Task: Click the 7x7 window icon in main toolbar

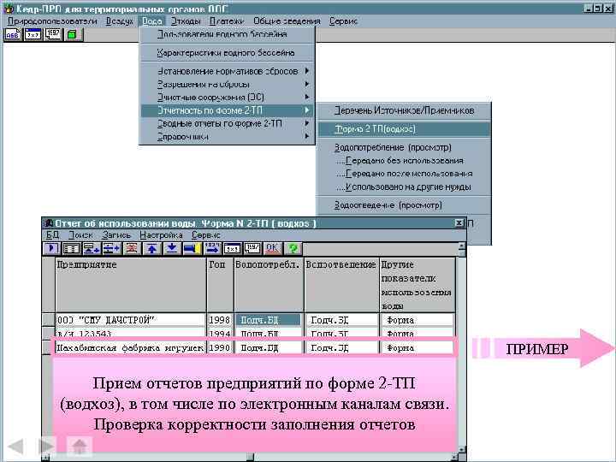Action: [33, 34]
